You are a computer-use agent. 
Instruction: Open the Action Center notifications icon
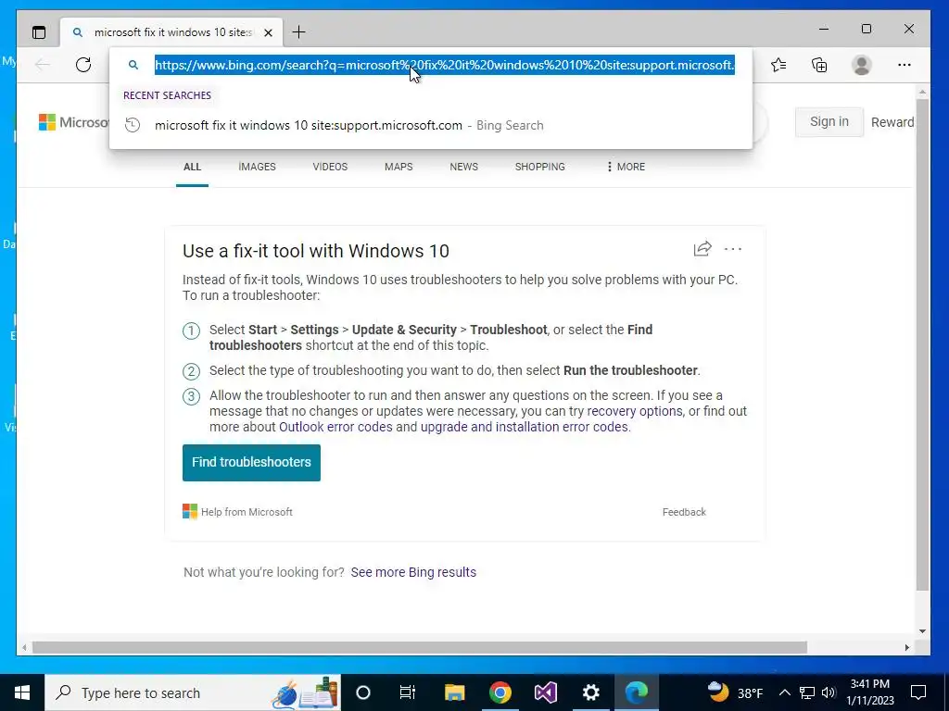click(x=918, y=692)
